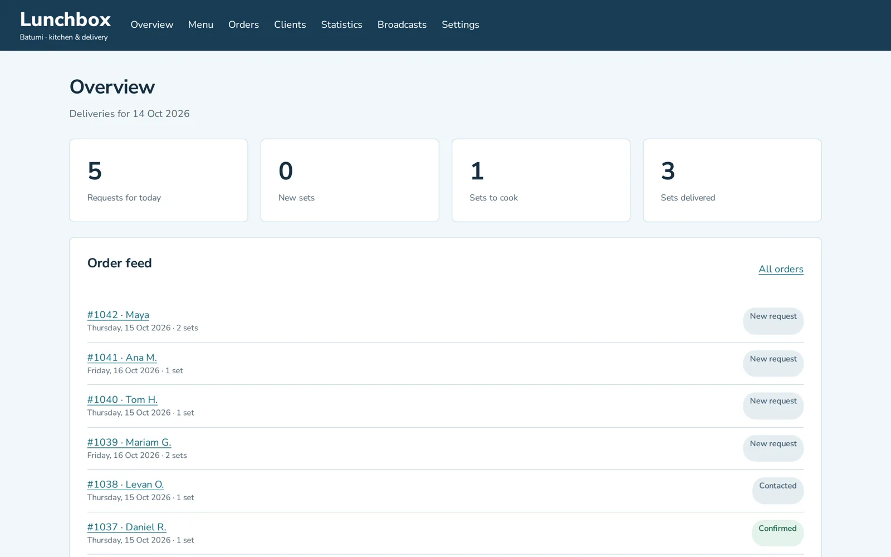Switch to Broadcasts

click(402, 25)
